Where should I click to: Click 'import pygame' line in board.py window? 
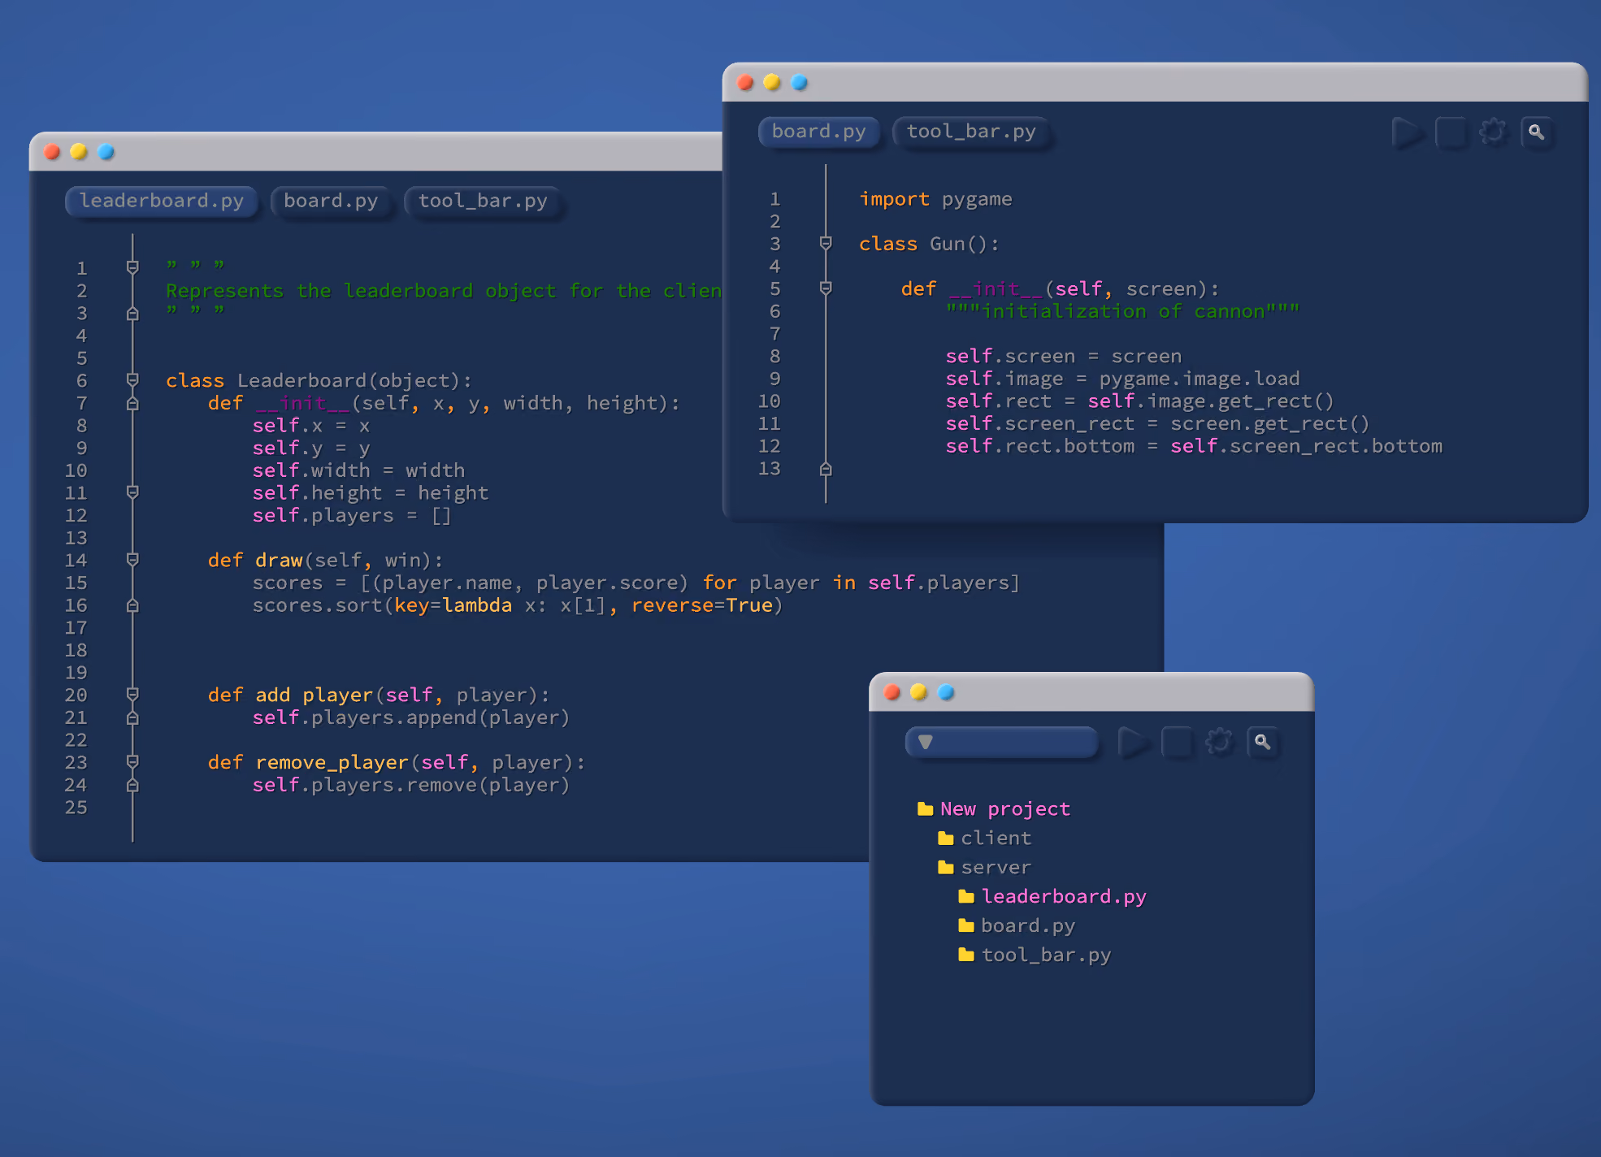[x=935, y=199]
